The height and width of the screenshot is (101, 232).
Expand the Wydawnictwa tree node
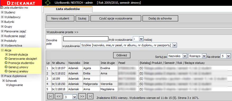[x=2, y=45]
